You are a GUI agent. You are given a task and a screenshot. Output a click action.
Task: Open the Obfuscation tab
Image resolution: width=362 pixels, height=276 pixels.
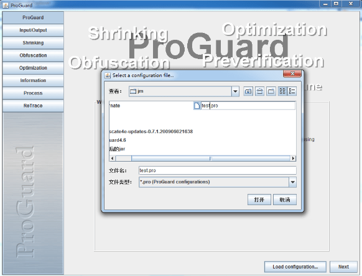(x=33, y=55)
